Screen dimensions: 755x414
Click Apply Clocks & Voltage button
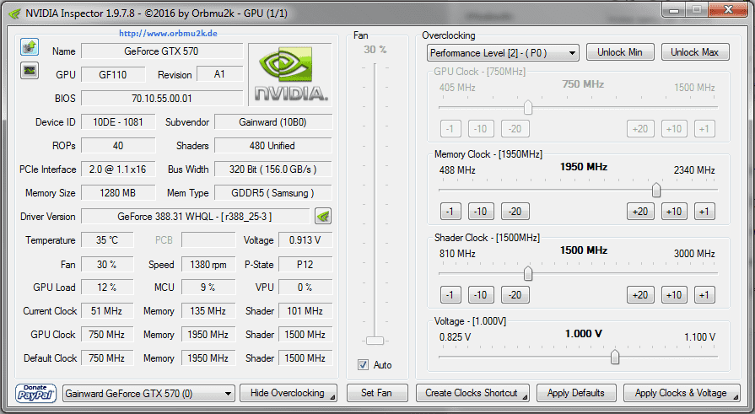682,393
